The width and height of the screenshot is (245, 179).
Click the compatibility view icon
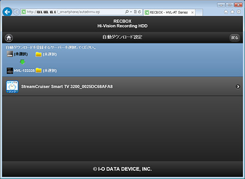pyautogui.click(x=135, y=12)
